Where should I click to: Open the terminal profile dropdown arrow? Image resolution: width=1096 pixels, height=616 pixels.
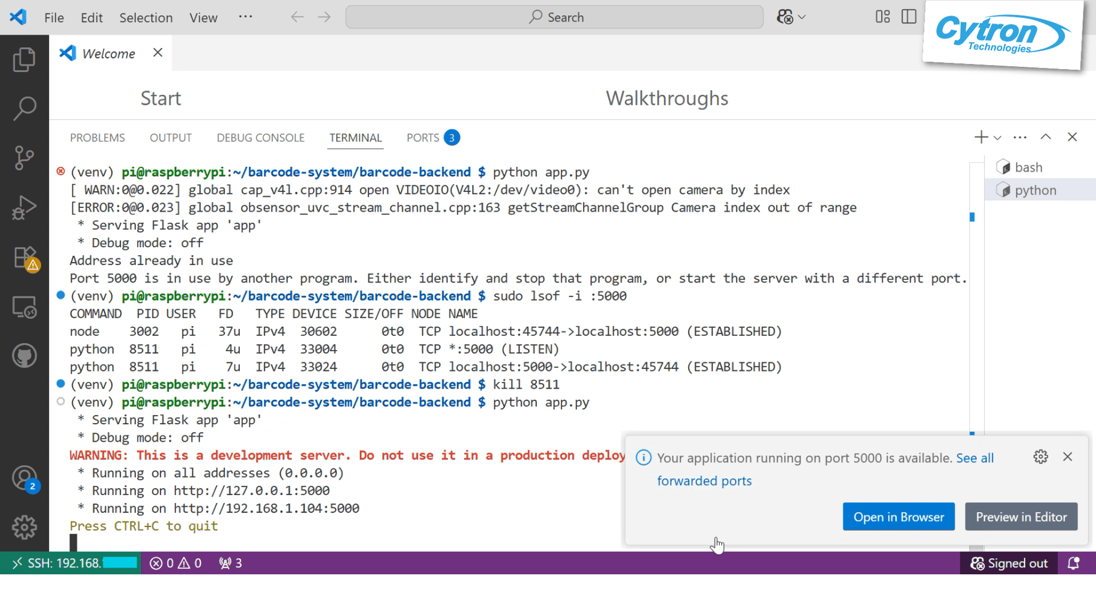coord(997,137)
